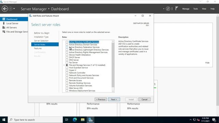
Task: Check Active Directory Federation Services
Action: [x=67, y=47]
